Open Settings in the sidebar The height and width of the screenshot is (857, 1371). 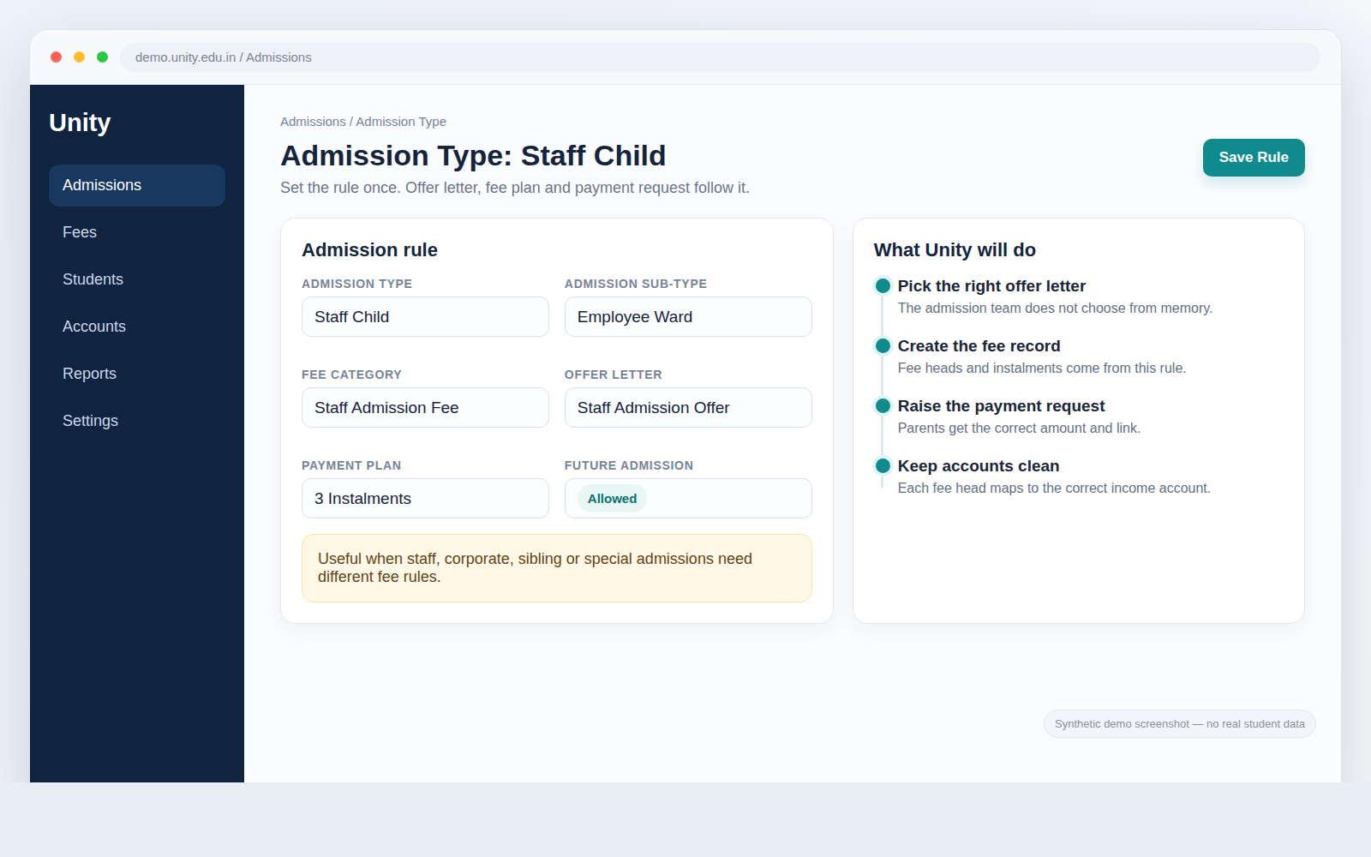[x=137, y=421]
